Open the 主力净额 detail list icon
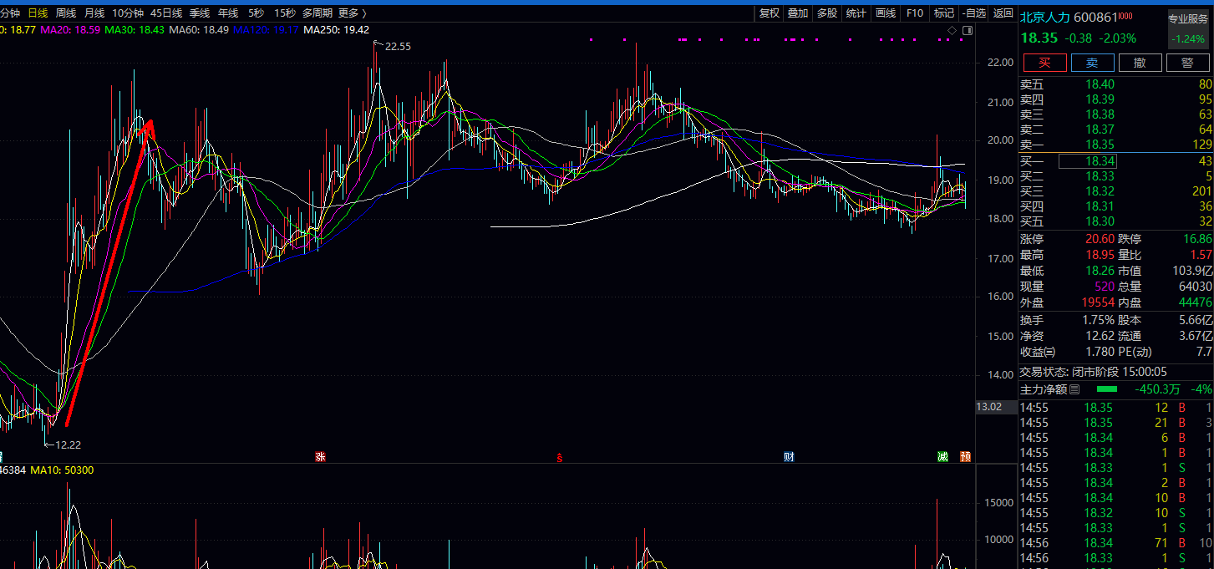The width and height of the screenshot is (1214, 569). (1074, 389)
